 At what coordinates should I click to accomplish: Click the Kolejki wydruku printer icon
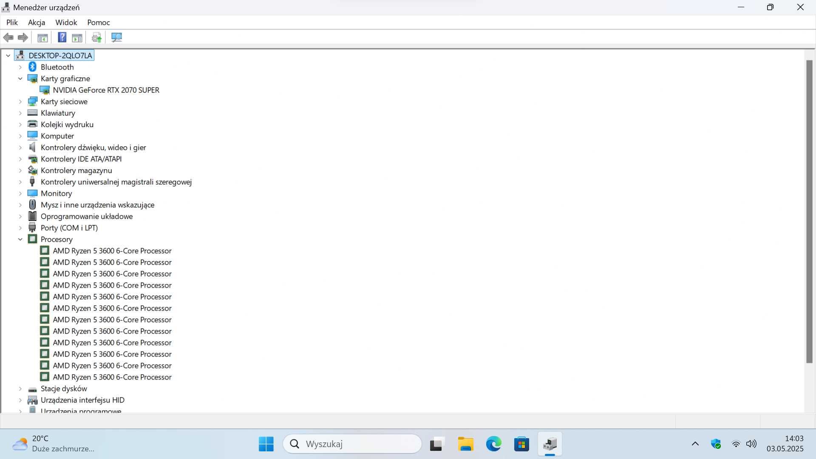point(33,124)
